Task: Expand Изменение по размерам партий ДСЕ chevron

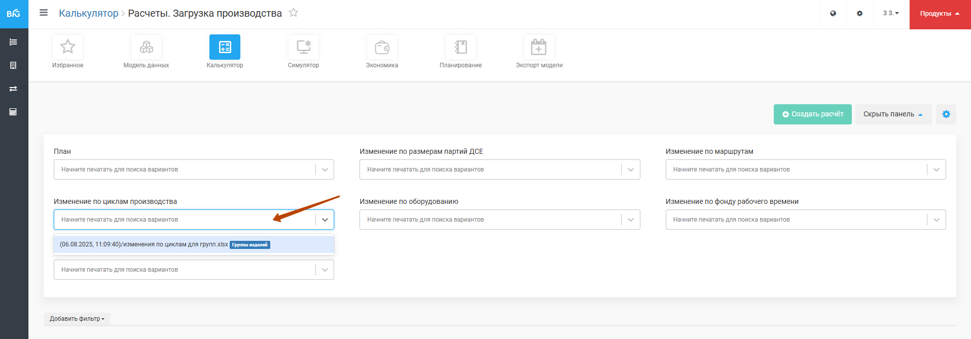Action: 631,169
